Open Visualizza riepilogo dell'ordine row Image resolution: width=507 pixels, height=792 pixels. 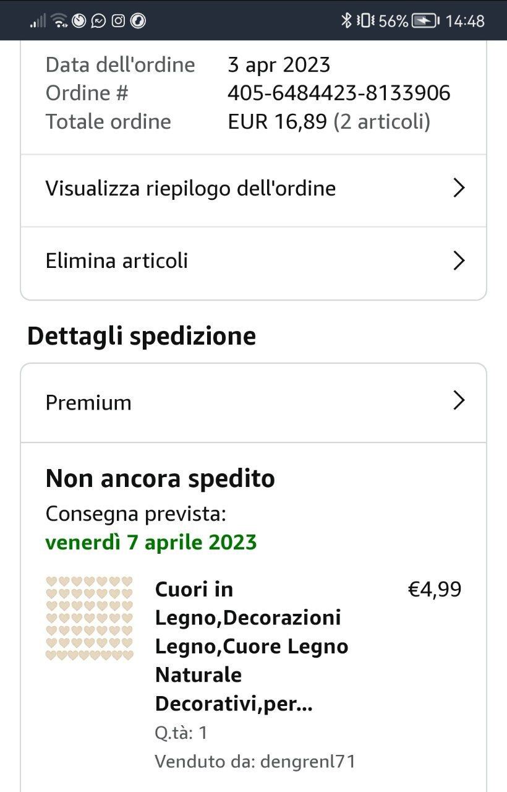pyautogui.click(x=190, y=188)
